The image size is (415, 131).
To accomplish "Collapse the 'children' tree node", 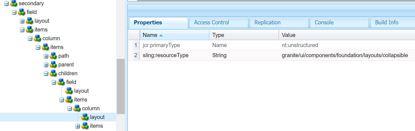I will pyautogui.click(x=46, y=74).
